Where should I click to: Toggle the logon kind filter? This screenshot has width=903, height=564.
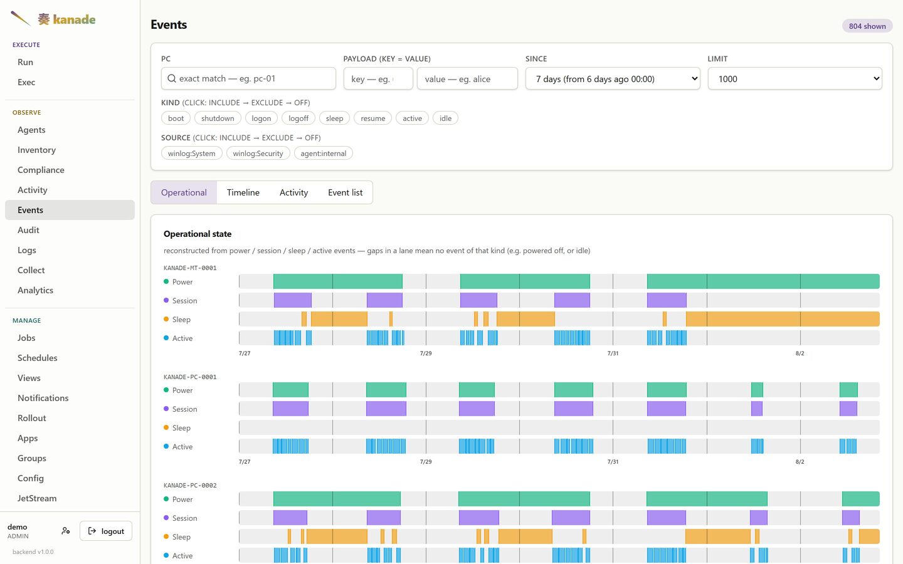coord(261,118)
